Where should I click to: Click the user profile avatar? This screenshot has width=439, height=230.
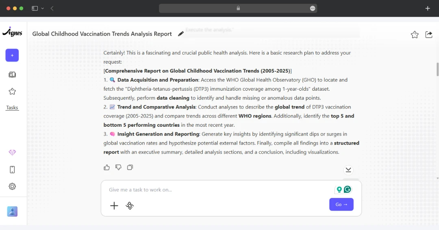point(12,211)
